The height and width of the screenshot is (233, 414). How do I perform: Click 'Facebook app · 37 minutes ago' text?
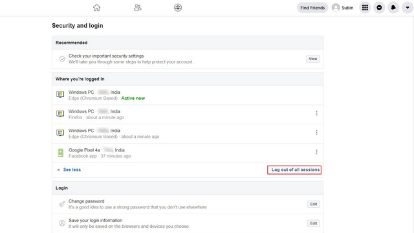point(100,156)
